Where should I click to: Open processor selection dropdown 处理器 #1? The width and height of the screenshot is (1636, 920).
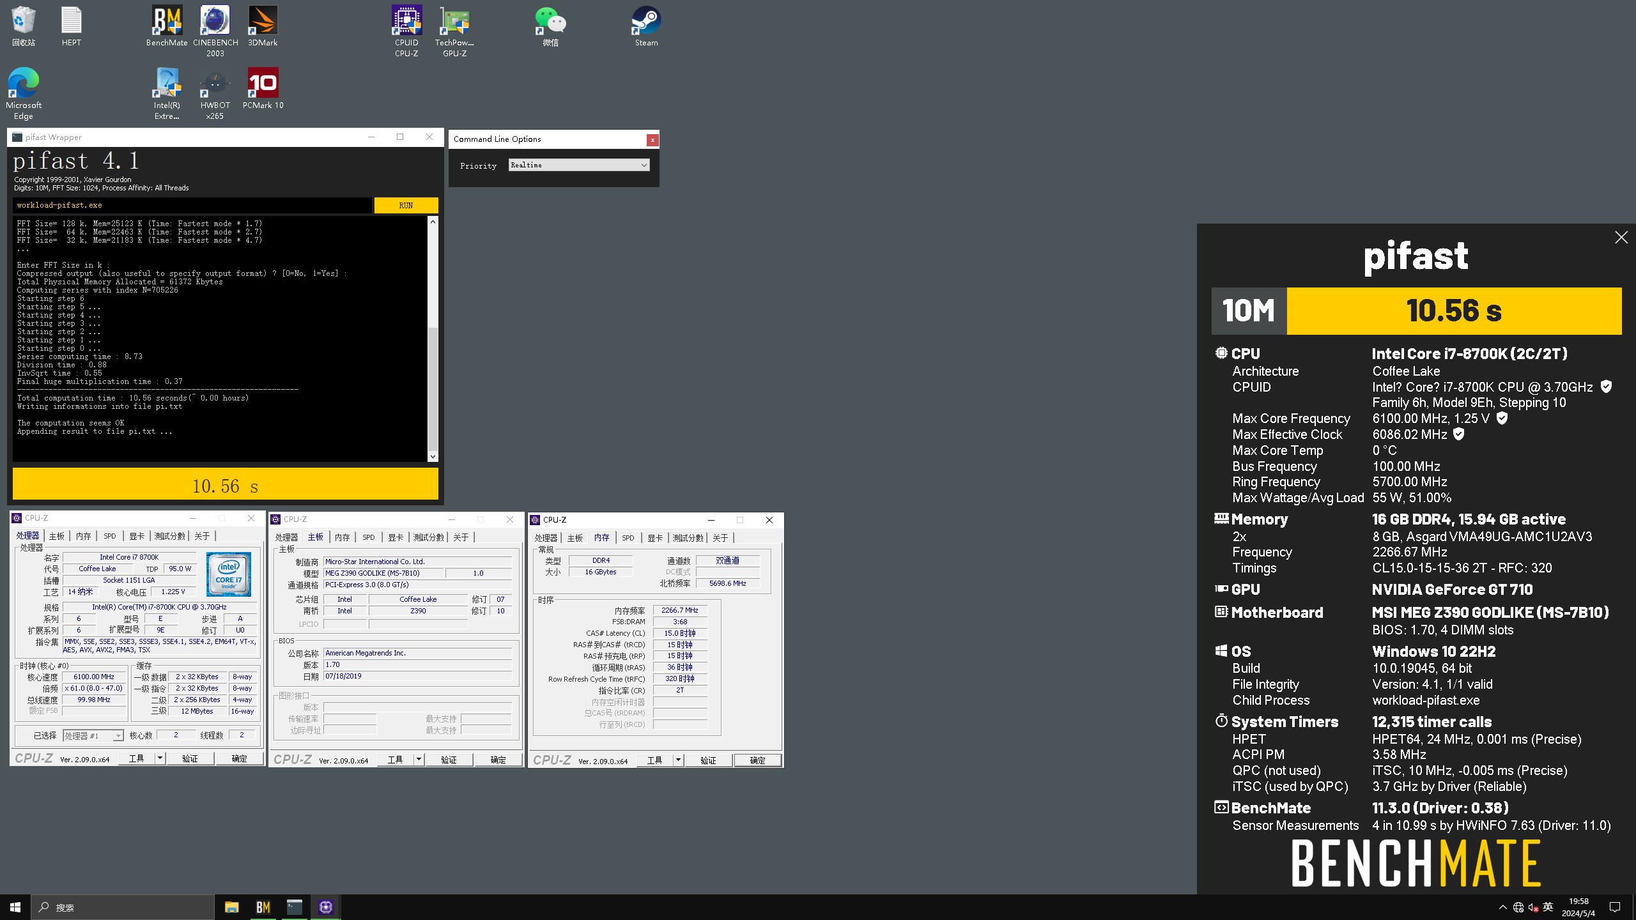pyautogui.click(x=93, y=736)
